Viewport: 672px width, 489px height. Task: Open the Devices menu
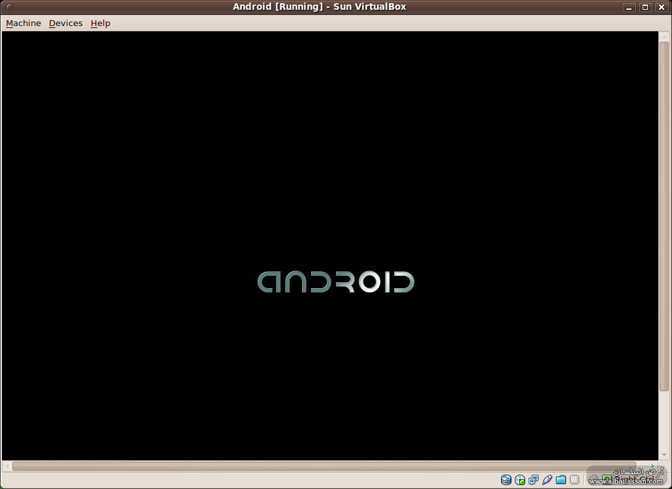(66, 23)
